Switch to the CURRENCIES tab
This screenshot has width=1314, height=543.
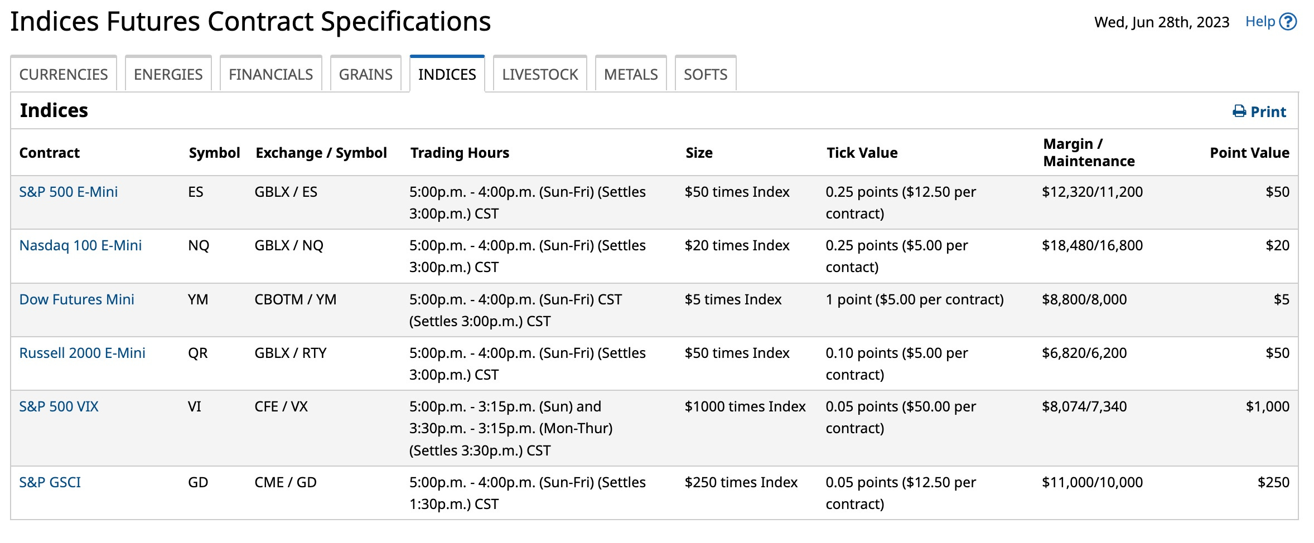coord(64,74)
